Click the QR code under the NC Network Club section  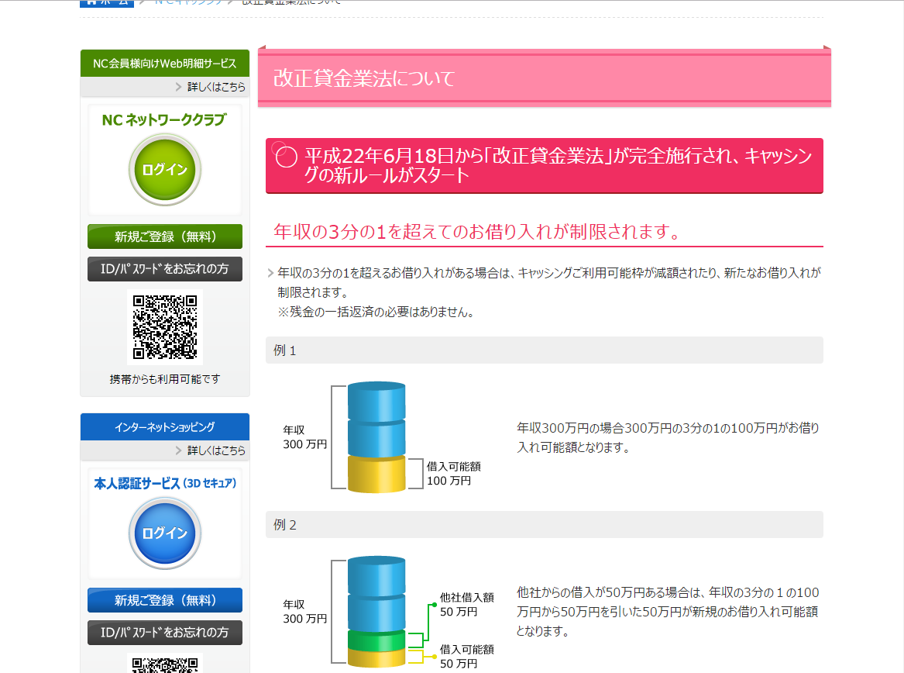165,326
